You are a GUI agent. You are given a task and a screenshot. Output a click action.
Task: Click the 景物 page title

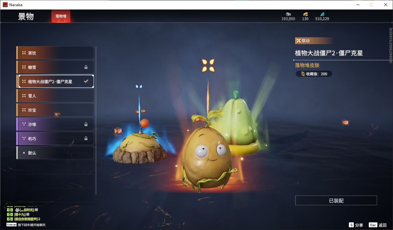point(26,17)
